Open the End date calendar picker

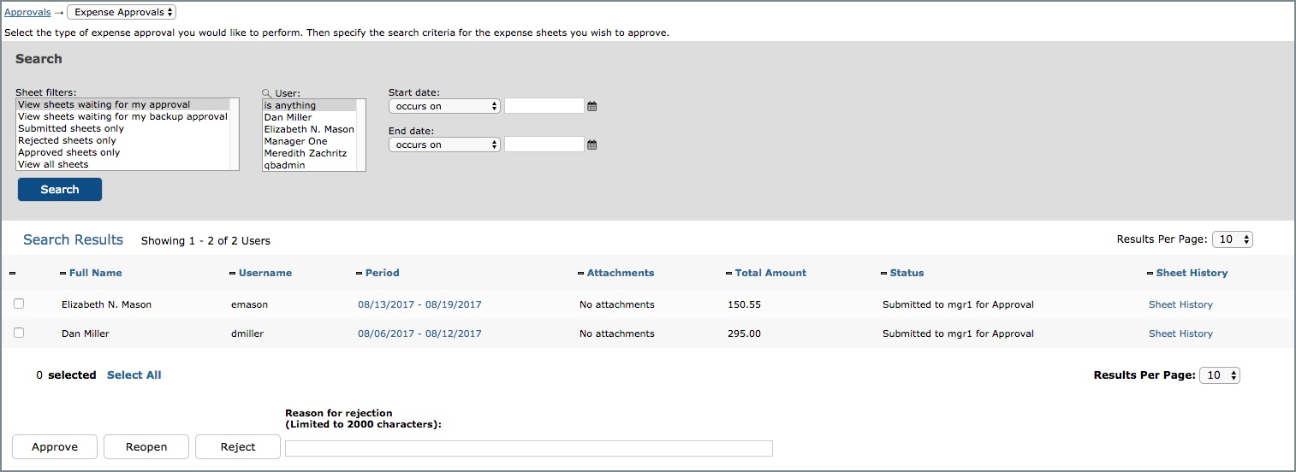tap(592, 145)
